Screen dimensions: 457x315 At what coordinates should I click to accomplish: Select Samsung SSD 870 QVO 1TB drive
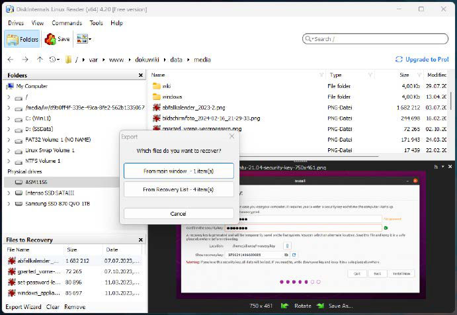(58, 204)
